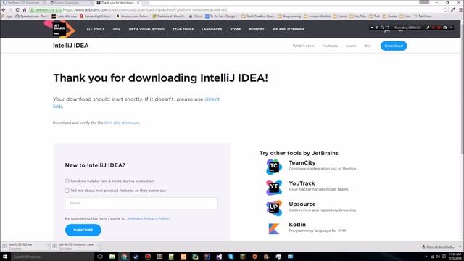Open TEAM TOOLS menu

click(x=183, y=29)
